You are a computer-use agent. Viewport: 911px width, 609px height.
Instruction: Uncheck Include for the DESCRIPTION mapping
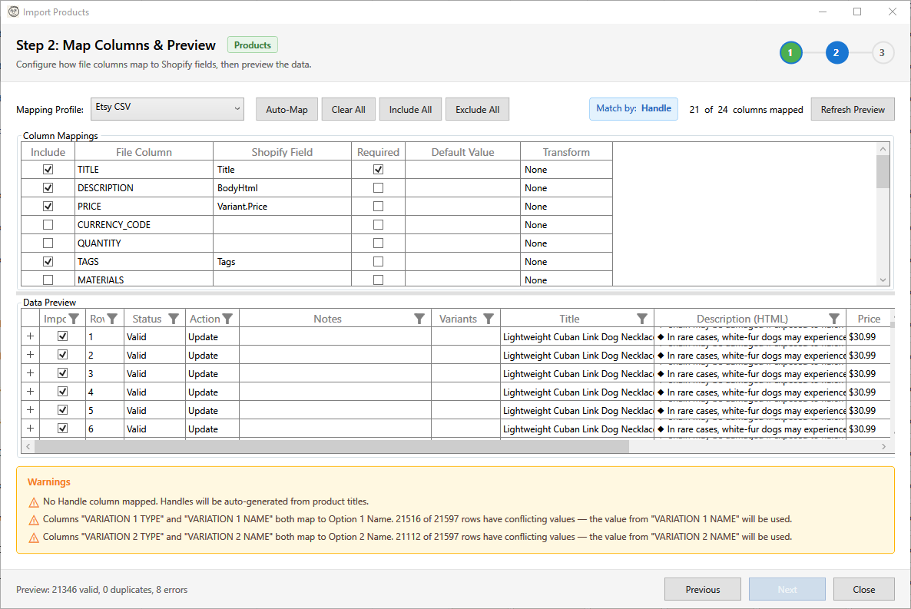coord(48,187)
